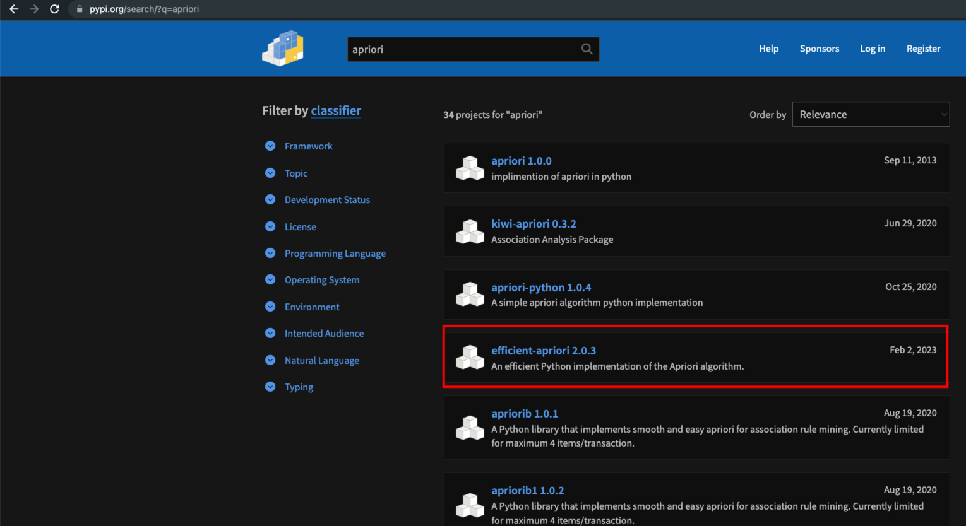Open the apriorib1 1.0.2 project link

pos(528,491)
